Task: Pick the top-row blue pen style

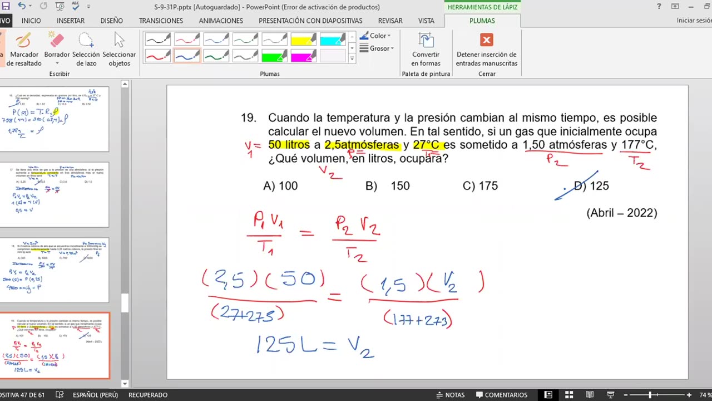Action: pos(216,39)
